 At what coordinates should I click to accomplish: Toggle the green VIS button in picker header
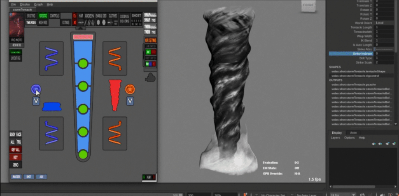[43, 16]
